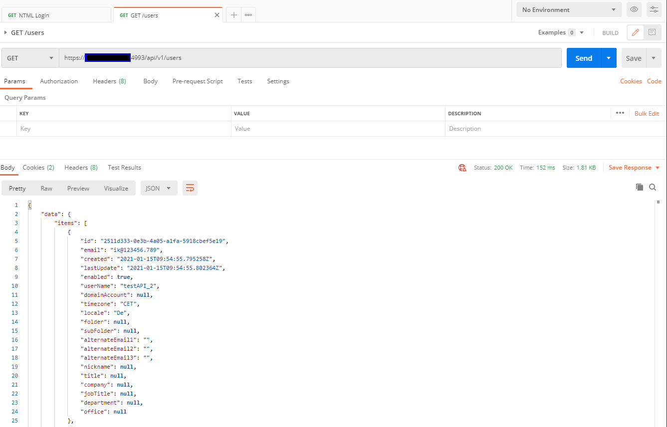Open a new request tab with plus icon
Image resolution: width=667 pixels, height=427 pixels.
pyautogui.click(x=233, y=14)
